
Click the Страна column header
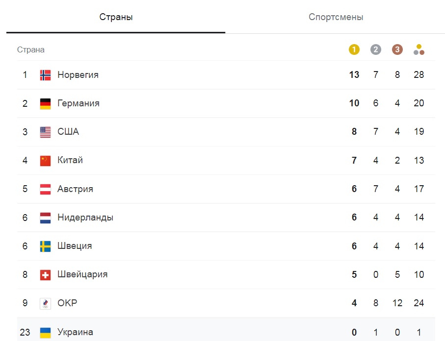pyautogui.click(x=30, y=49)
